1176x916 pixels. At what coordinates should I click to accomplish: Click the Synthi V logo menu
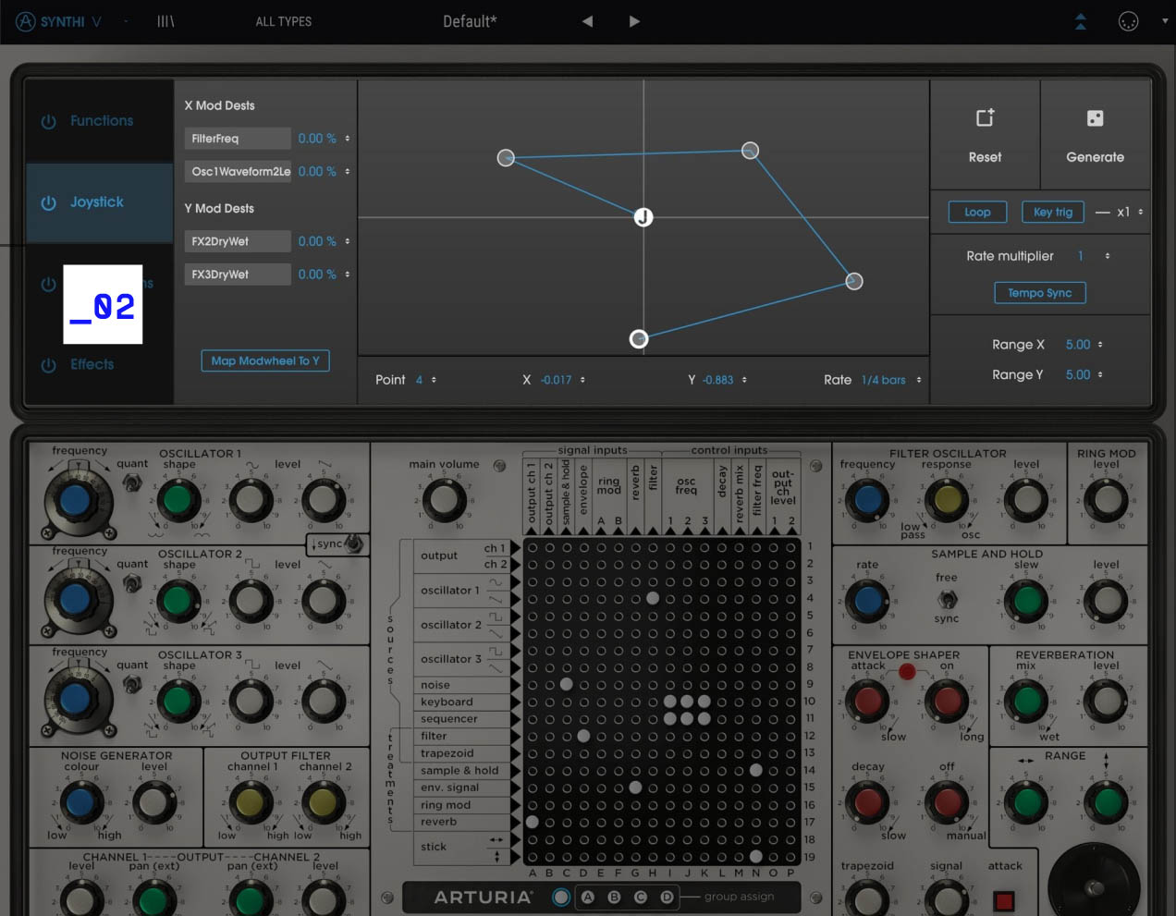61,21
